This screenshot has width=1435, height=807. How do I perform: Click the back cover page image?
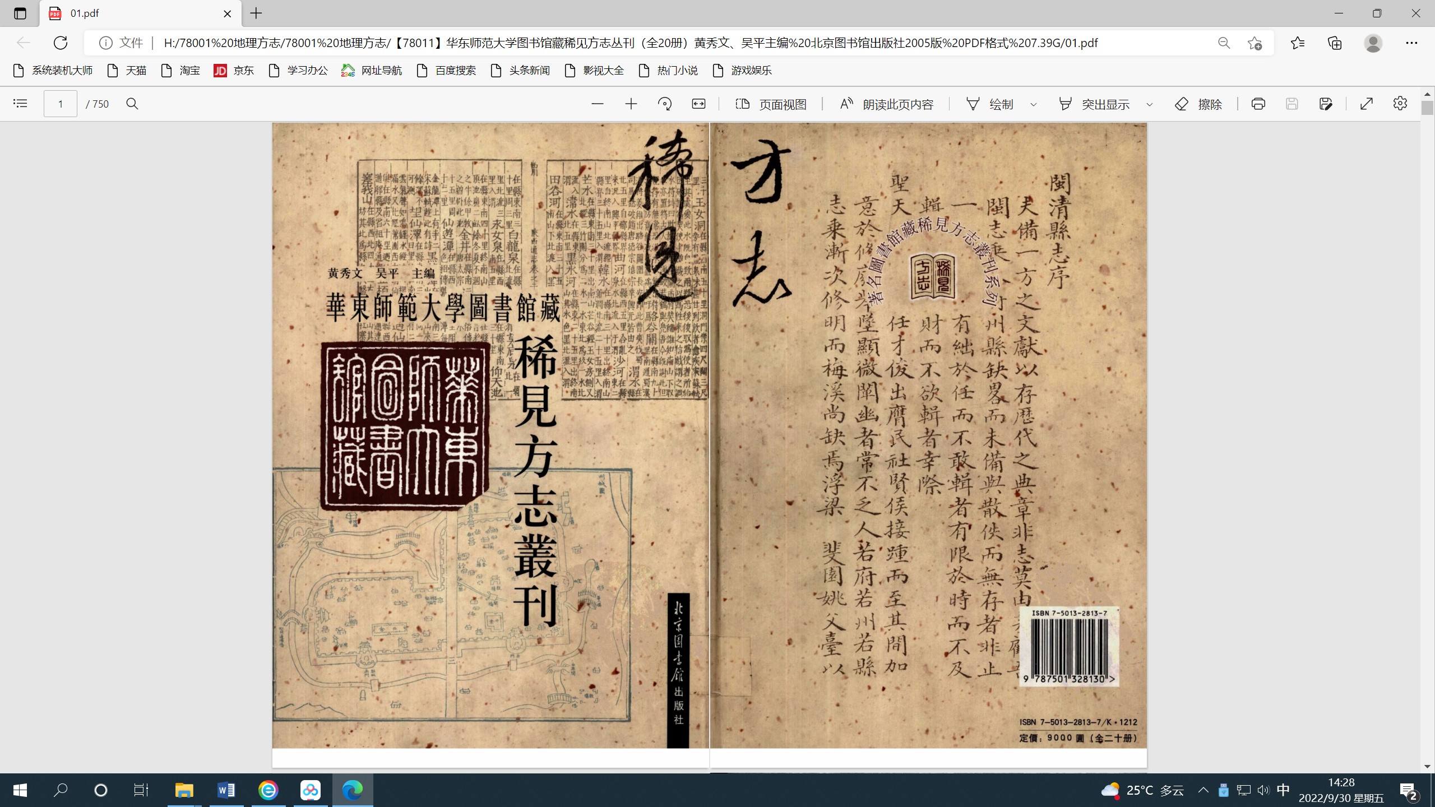click(928, 435)
